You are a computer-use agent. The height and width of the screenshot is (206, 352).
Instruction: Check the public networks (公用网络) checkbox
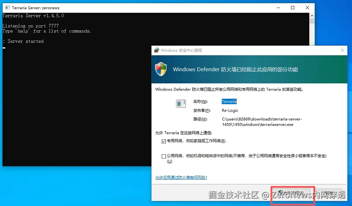click(164, 156)
